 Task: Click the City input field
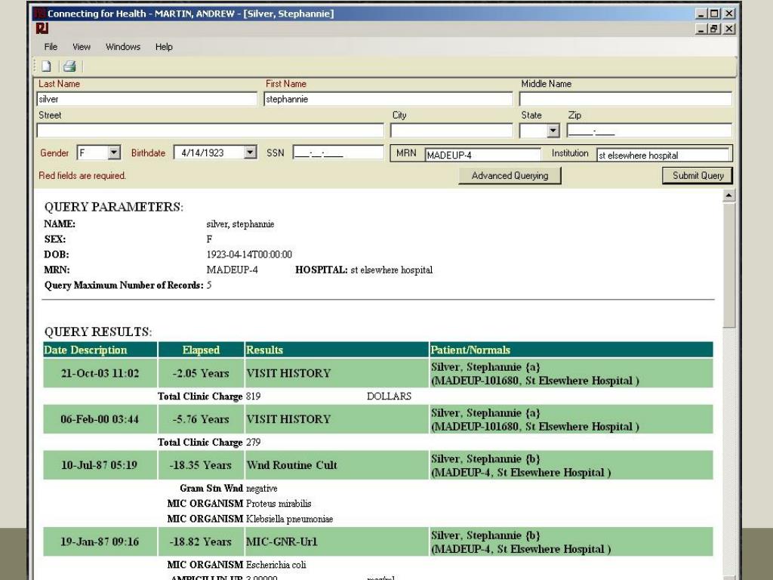point(451,131)
